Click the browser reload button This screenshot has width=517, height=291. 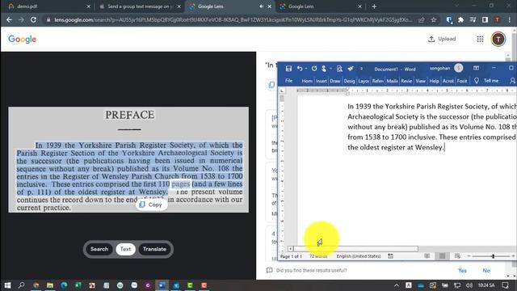[33, 19]
